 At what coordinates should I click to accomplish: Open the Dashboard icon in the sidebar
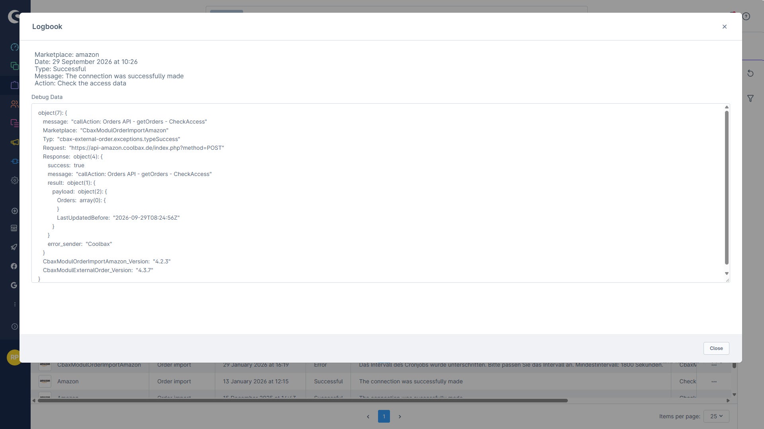coord(14,47)
